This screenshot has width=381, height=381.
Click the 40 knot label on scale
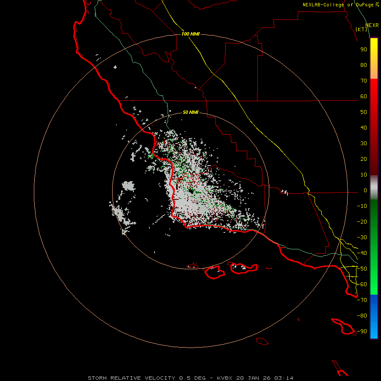(x=364, y=128)
